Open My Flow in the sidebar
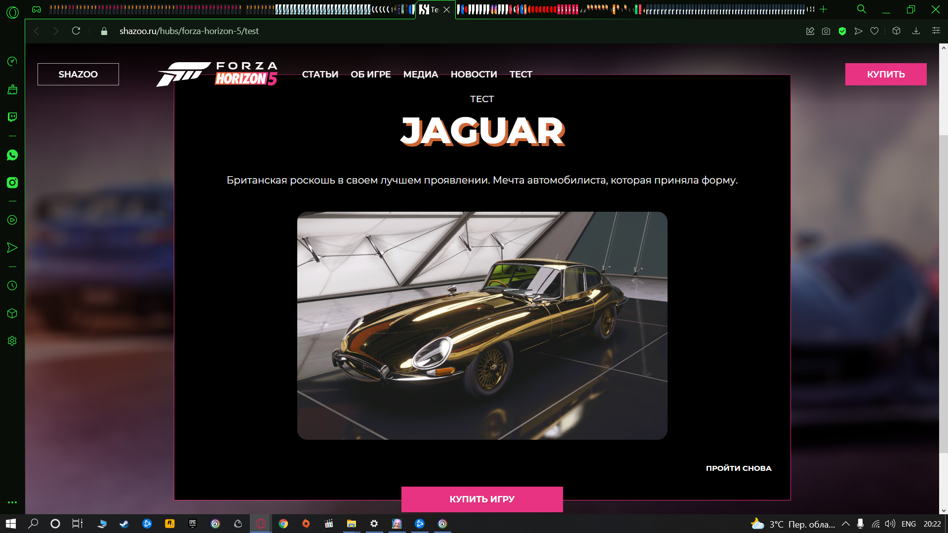948x533 pixels. [x=12, y=248]
